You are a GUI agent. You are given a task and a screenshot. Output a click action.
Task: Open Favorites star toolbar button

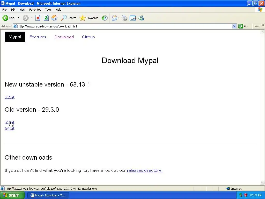(x=89, y=18)
